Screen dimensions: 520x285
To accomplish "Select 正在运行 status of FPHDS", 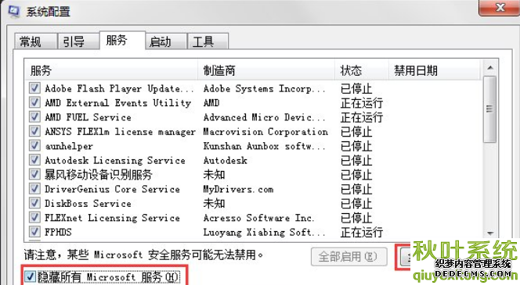I will 362,232.
